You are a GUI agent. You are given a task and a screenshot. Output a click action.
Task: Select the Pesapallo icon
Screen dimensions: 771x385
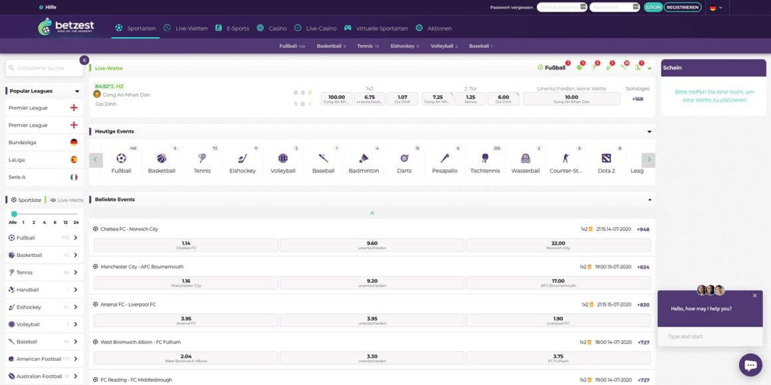(445, 158)
